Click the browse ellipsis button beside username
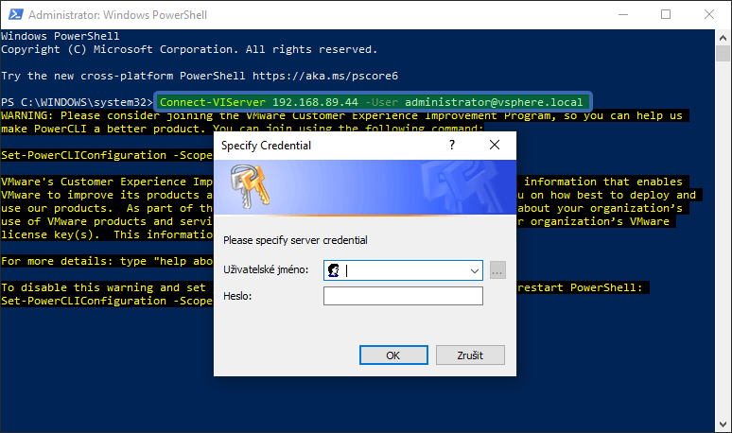732x433 pixels. tap(497, 270)
